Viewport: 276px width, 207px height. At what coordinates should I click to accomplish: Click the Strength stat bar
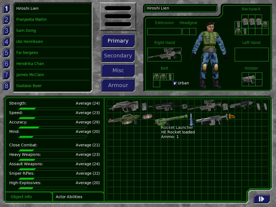point(53,108)
